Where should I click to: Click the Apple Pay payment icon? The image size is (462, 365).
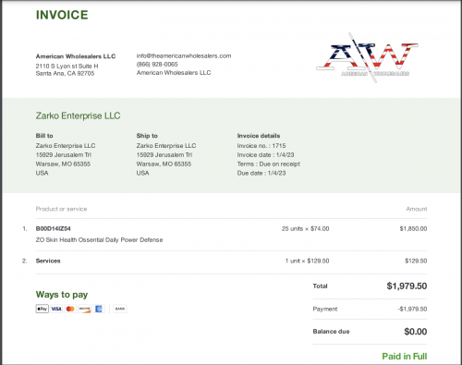pyautogui.click(x=43, y=309)
